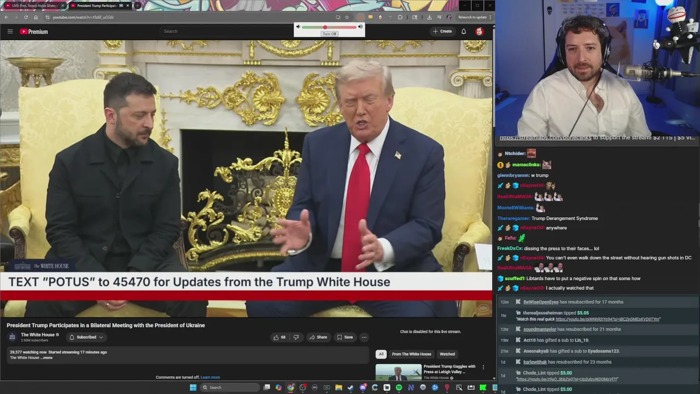700x394 pixels.
Task: Go back in the browser
Action: pyautogui.click(x=7, y=17)
